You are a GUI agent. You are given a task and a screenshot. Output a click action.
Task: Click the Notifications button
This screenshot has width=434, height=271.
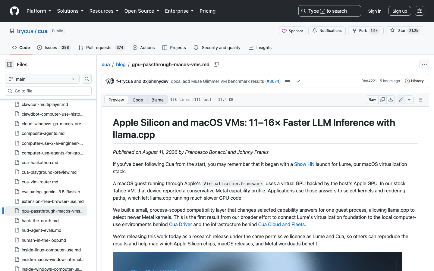pos(327,31)
